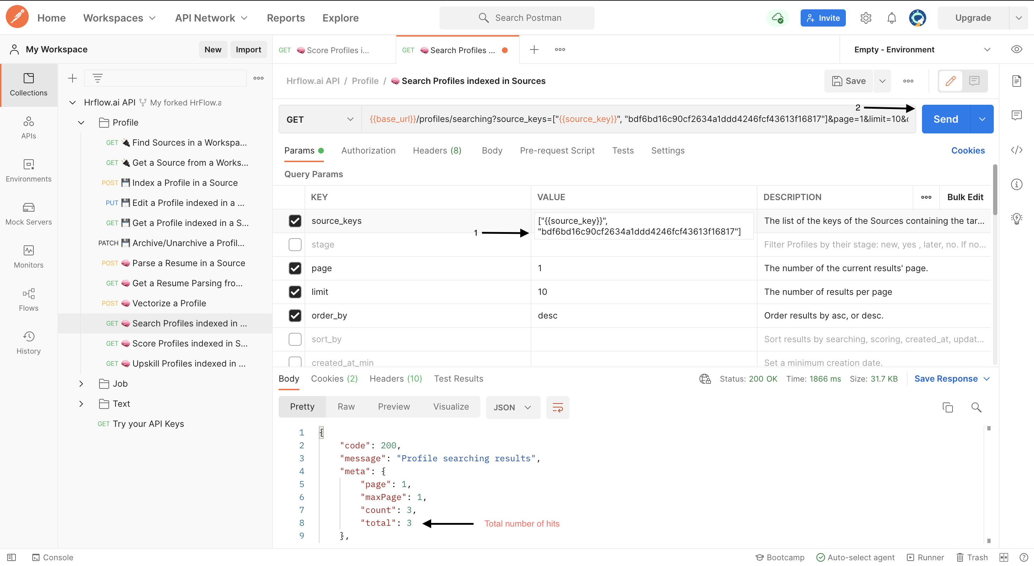Open the Flows sidebar section

pyautogui.click(x=28, y=299)
